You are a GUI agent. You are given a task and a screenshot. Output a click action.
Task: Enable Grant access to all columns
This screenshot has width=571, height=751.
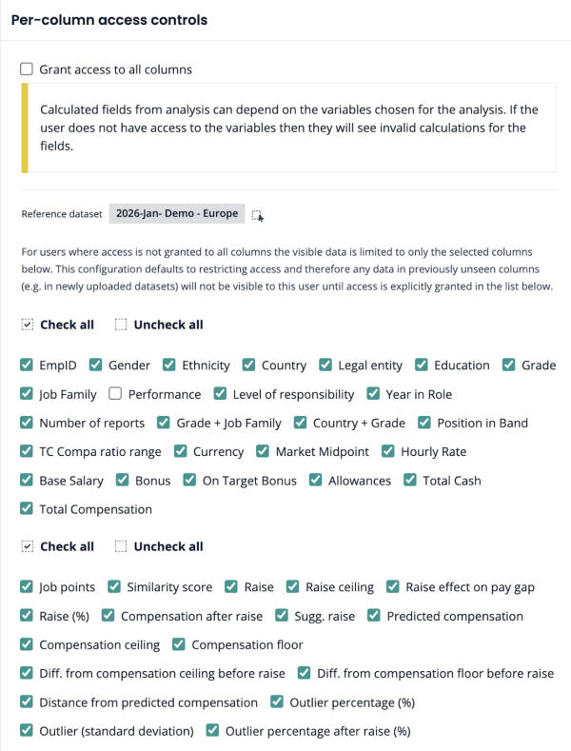coord(27,69)
